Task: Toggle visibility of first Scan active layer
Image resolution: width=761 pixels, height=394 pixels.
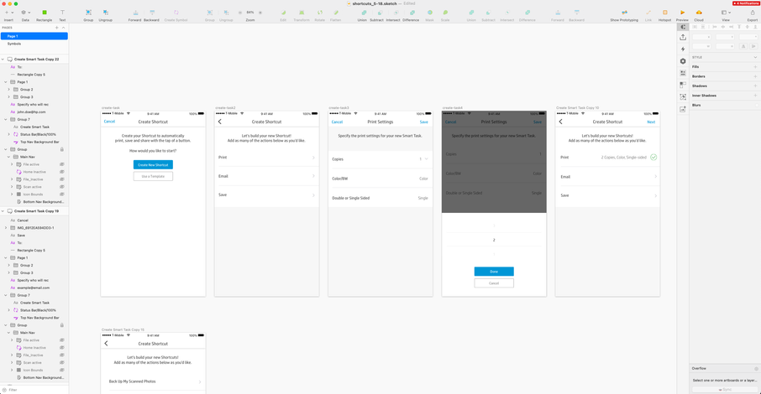Action: coord(61,187)
